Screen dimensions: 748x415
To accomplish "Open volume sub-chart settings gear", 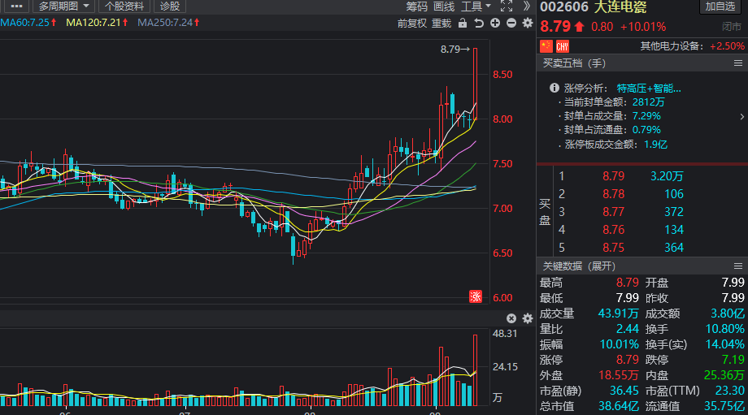I will [527, 318].
